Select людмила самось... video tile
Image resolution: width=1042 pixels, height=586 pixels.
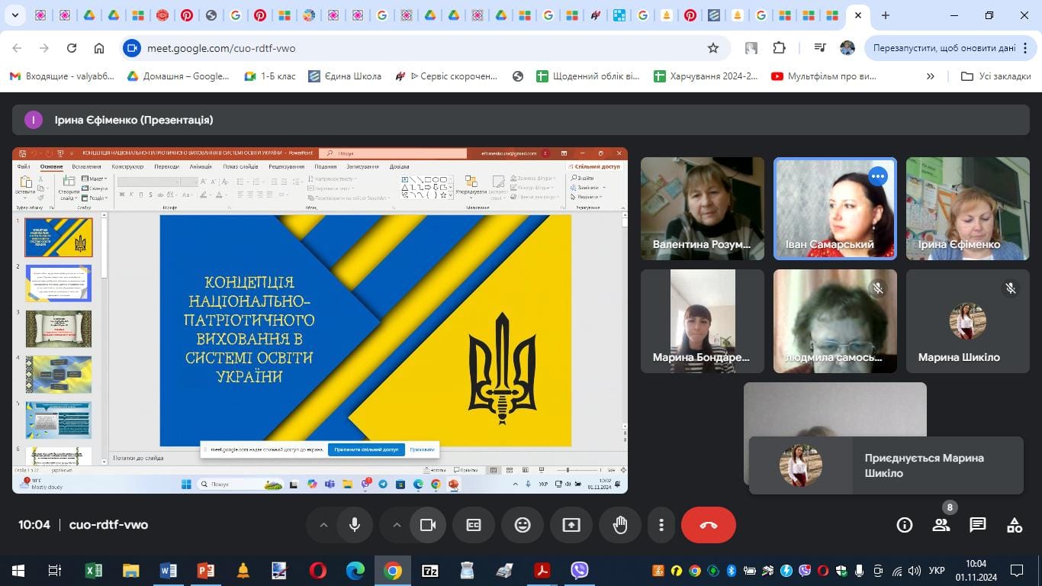tap(835, 321)
